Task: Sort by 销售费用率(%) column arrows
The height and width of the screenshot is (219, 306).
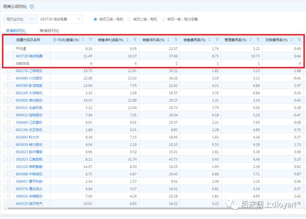Action: [210, 39]
